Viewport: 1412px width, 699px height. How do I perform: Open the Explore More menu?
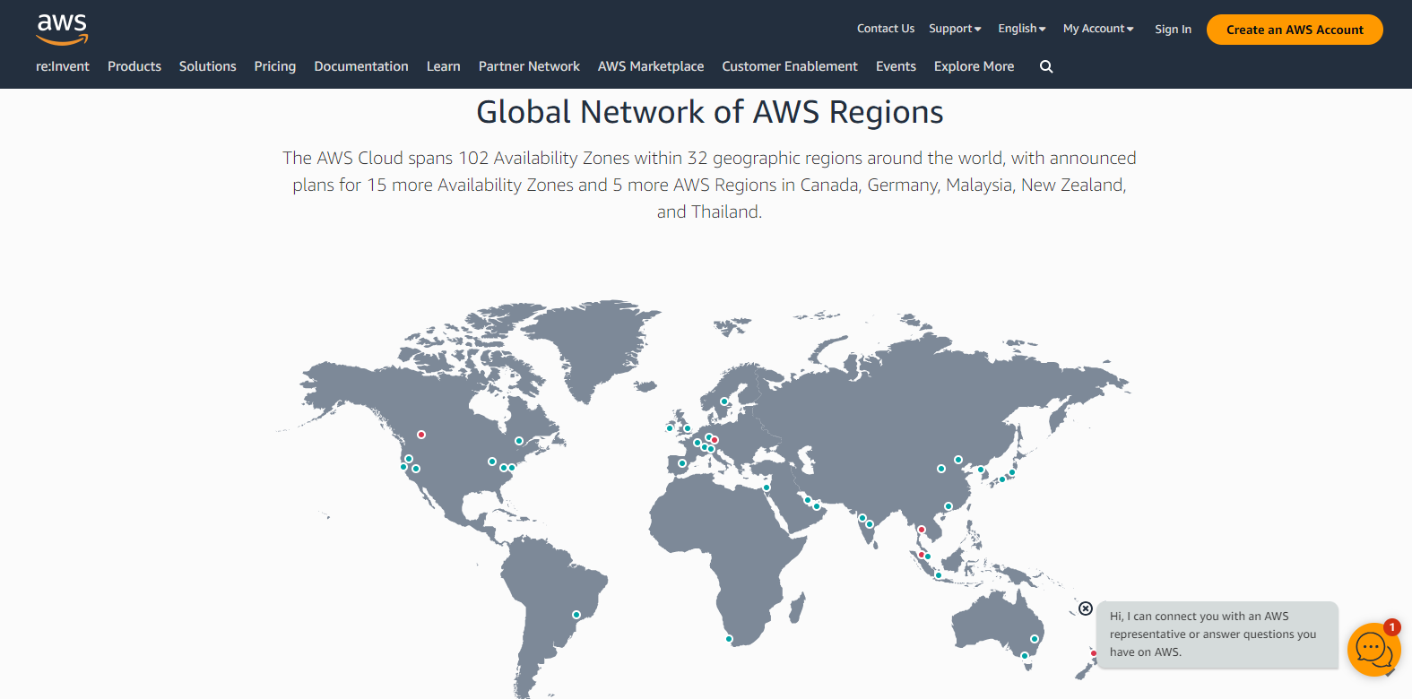(x=974, y=66)
